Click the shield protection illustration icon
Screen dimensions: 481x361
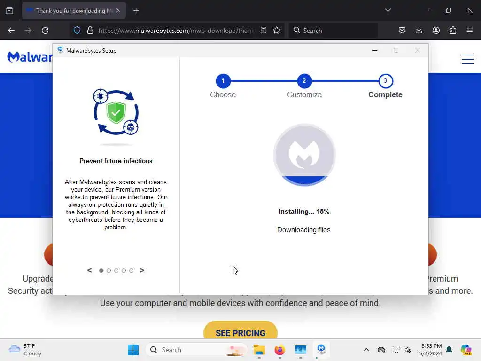116,112
